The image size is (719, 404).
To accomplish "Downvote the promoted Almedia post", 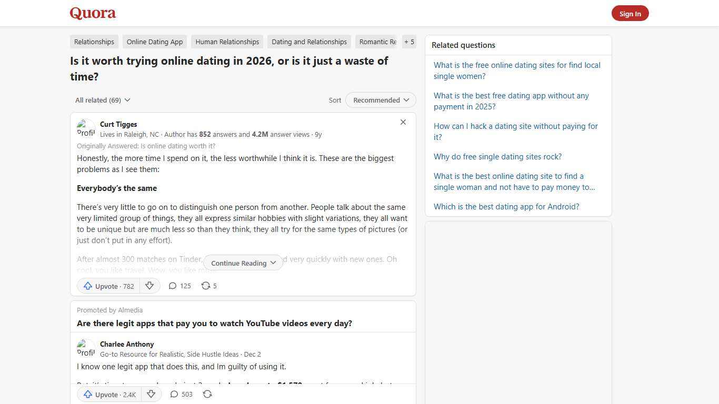I will [151, 394].
